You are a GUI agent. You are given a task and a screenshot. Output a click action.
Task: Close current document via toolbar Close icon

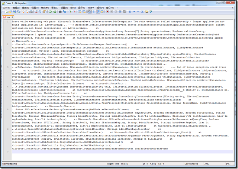pos(23,12)
